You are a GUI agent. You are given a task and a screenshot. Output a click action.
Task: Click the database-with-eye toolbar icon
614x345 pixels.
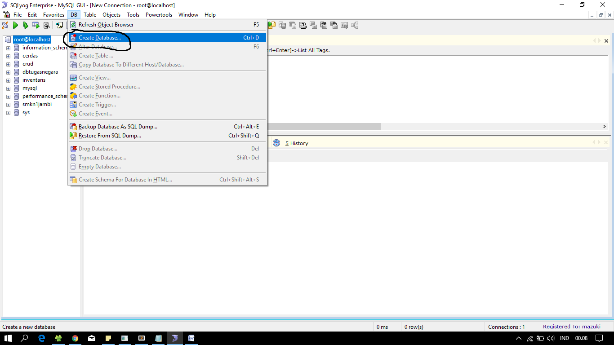[46, 25]
